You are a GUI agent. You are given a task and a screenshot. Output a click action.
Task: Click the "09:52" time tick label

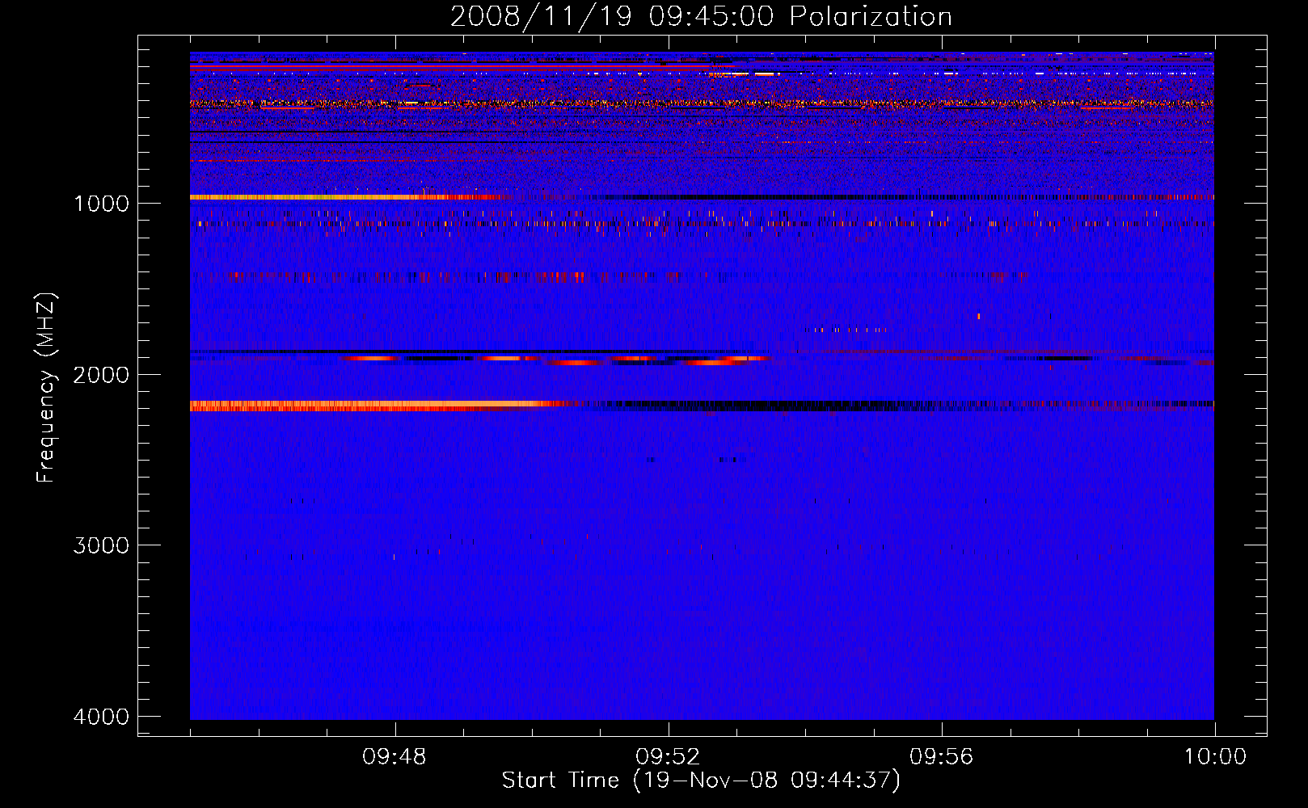(x=668, y=757)
